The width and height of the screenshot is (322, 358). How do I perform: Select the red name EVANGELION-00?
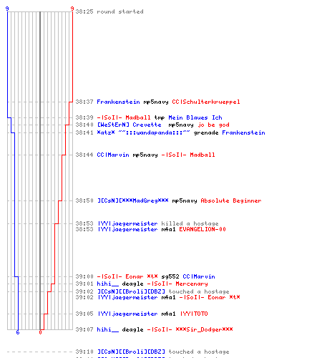(203, 229)
